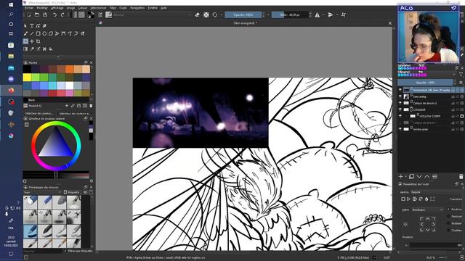The height and width of the screenshot is (261, 465).
Task: Enable 'Filtrer par étiquette' checkbox
Action: click(x=65, y=251)
